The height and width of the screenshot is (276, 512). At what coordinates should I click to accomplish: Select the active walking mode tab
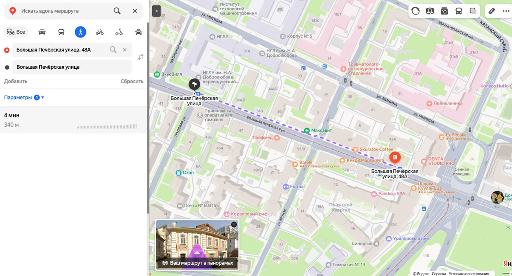[80, 32]
